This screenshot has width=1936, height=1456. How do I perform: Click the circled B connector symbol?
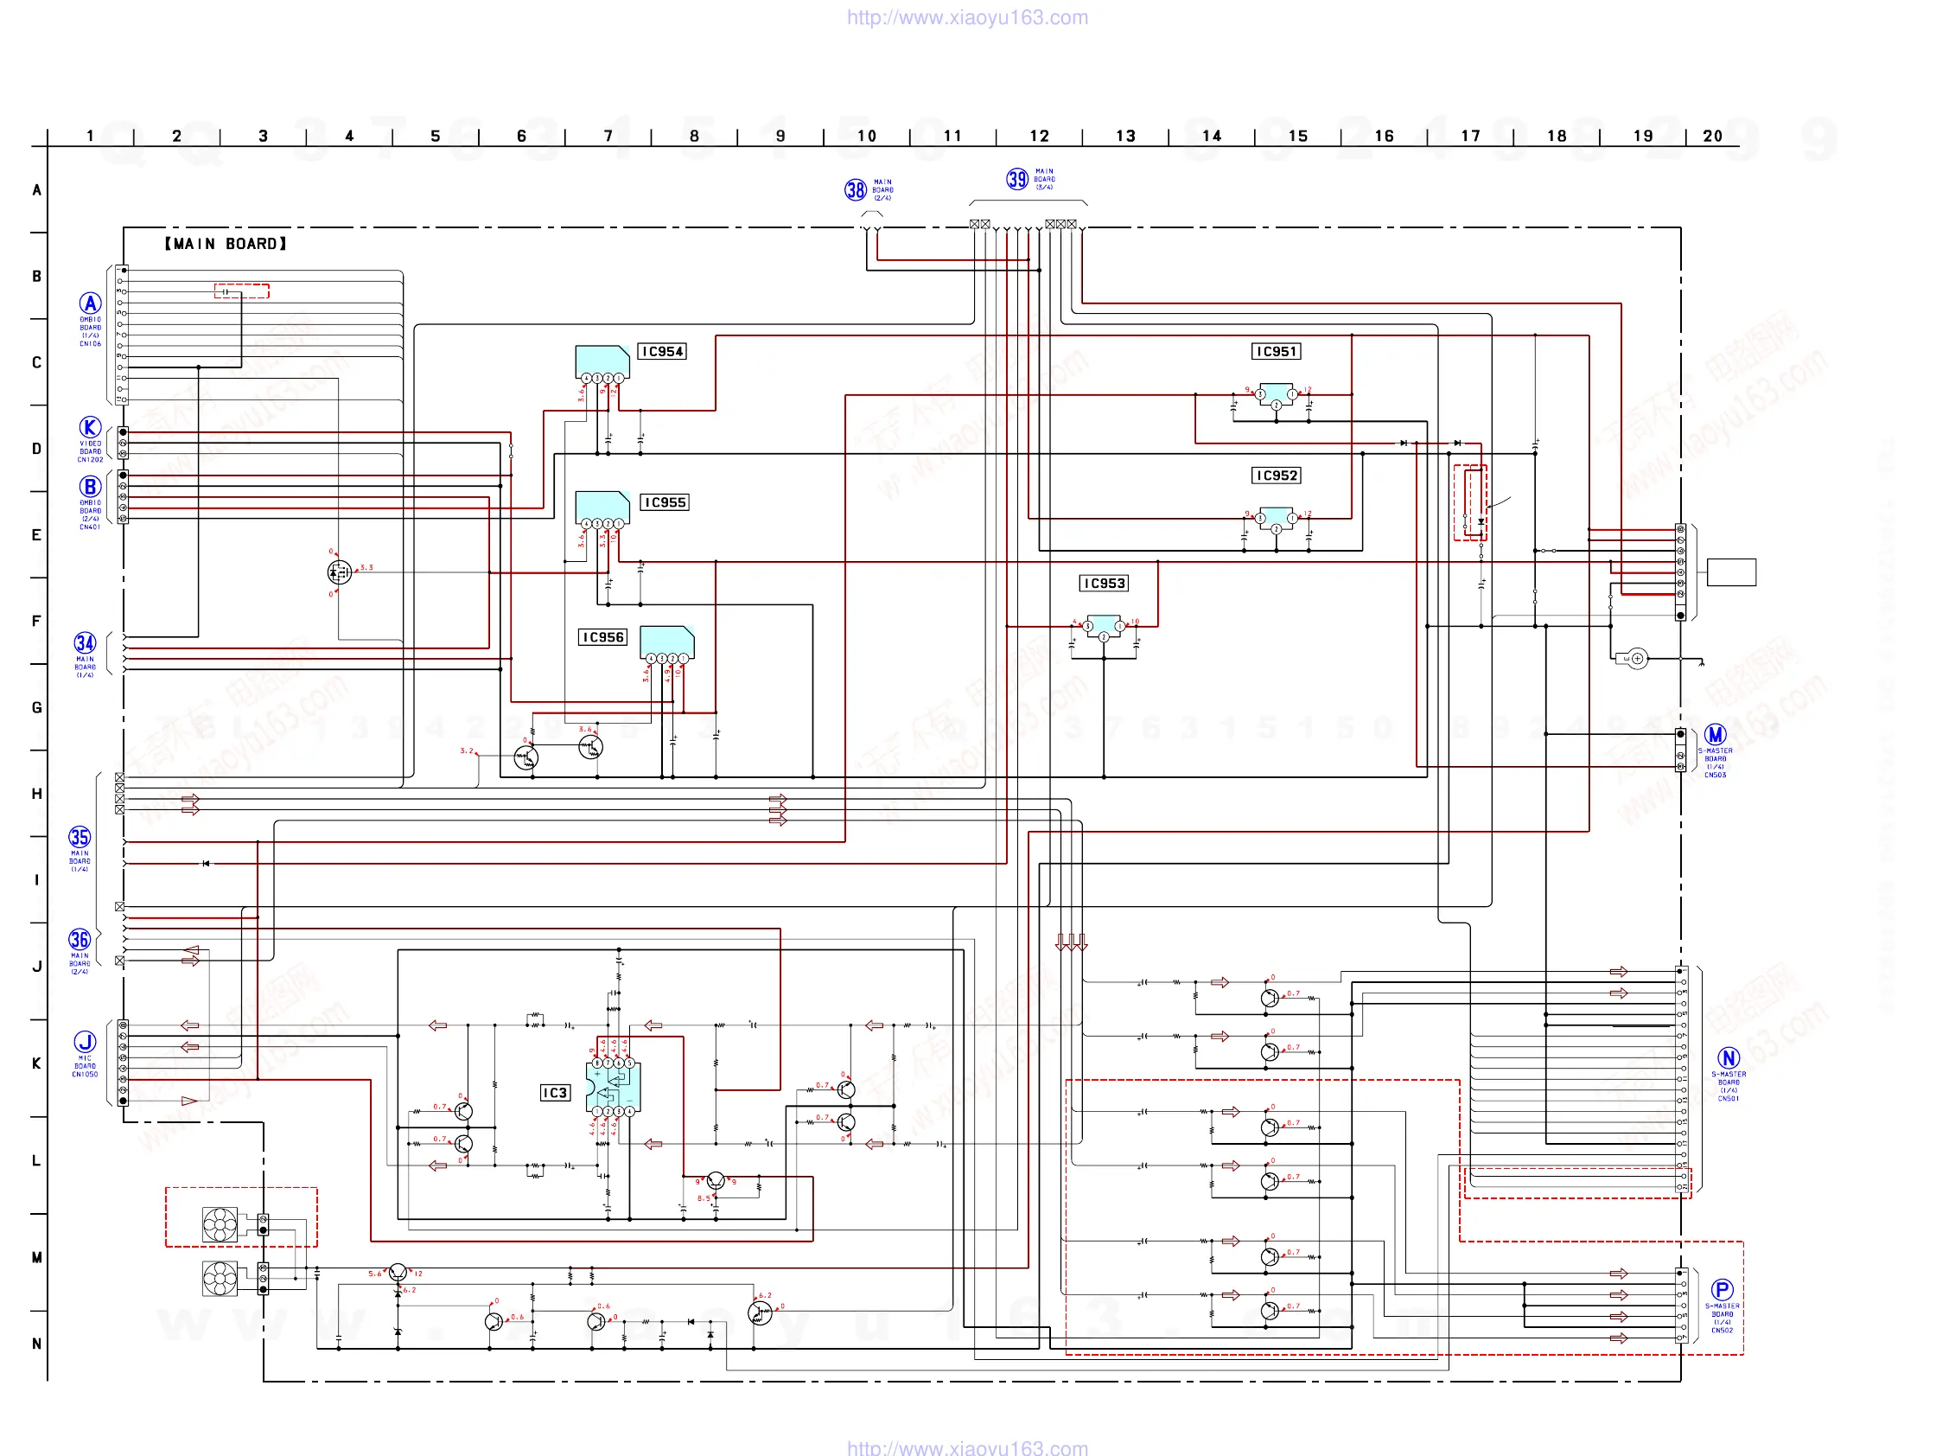click(90, 487)
